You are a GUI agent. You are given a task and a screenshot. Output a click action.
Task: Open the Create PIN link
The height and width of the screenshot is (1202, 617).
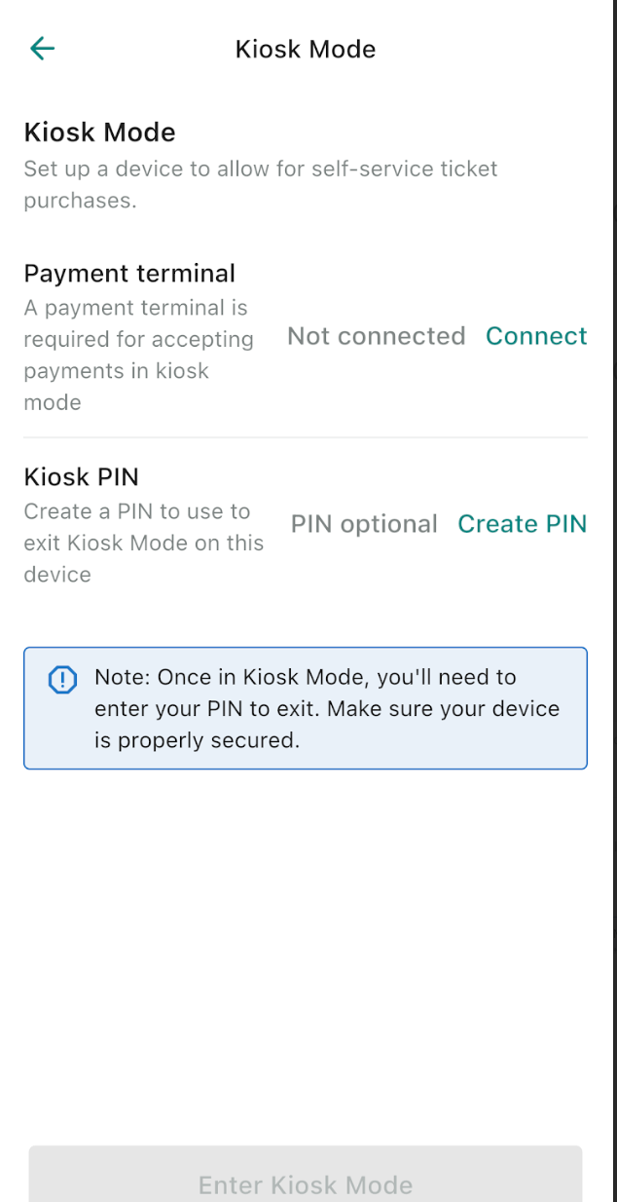[x=522, y=524]
